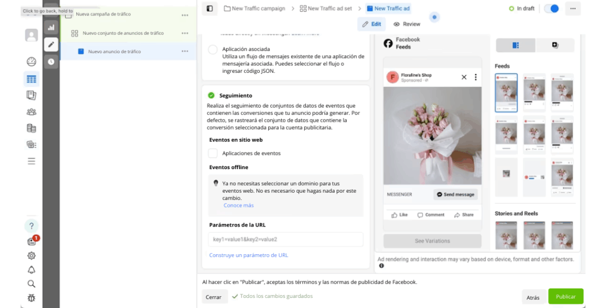Check the Aplicaciones de eventos checkbox
This screenshot has width=606, height=308.
213,153
